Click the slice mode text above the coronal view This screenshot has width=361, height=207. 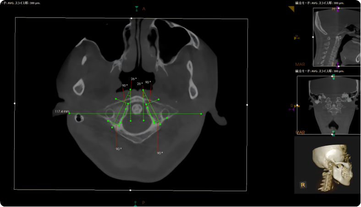[320, 71]
